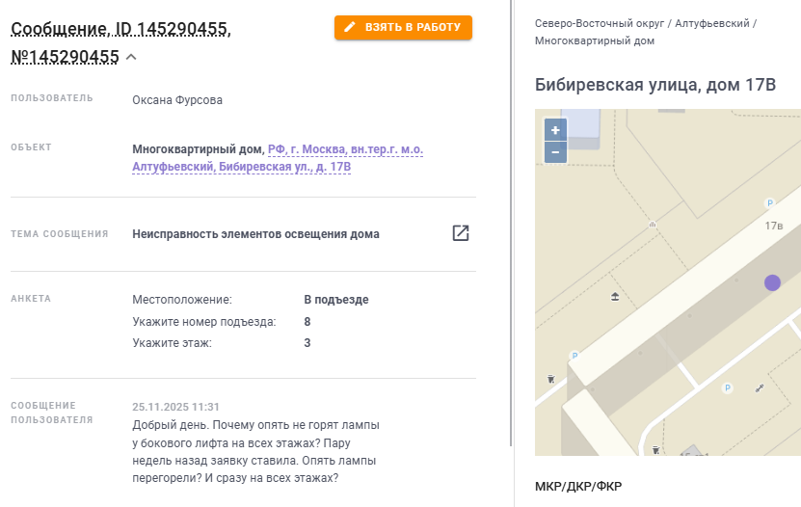The height and width of the screenshot is (507, 801).
Task: Click Алтуфьевский in the breadcrumb
Action: (713, 23)
